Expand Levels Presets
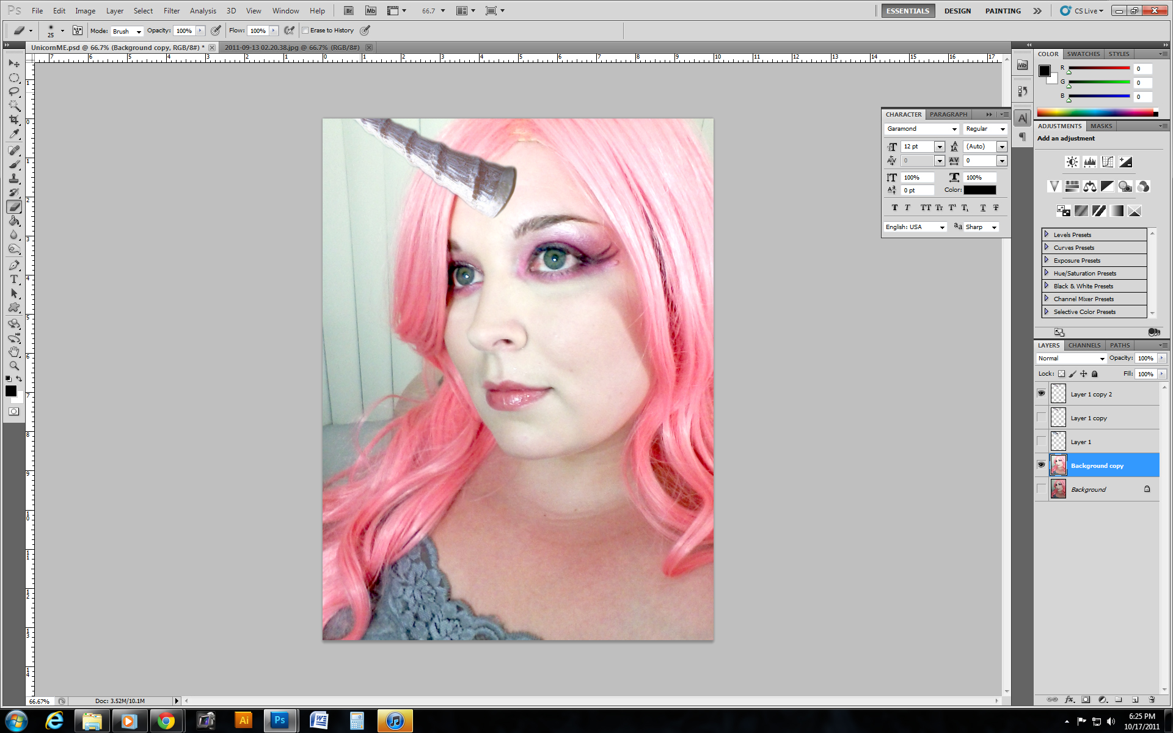Image resolution: width=1173 pixels, height=733 pixels. (x=1046, y=235)
